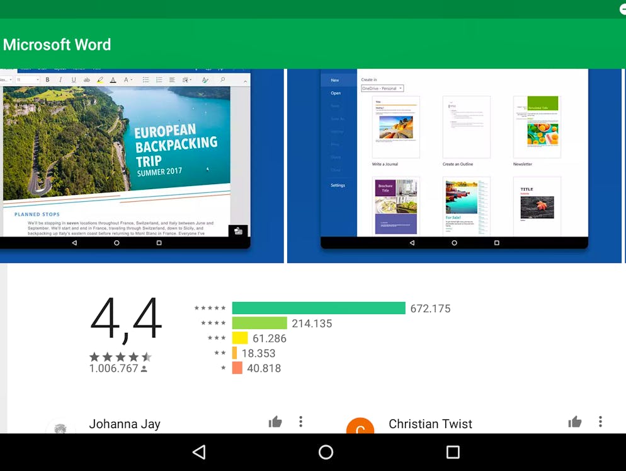The image size is (626, 471).
Task: Click the search magnifier icon in screenshot
Action: pyautogui.click(x=223, y=79)
